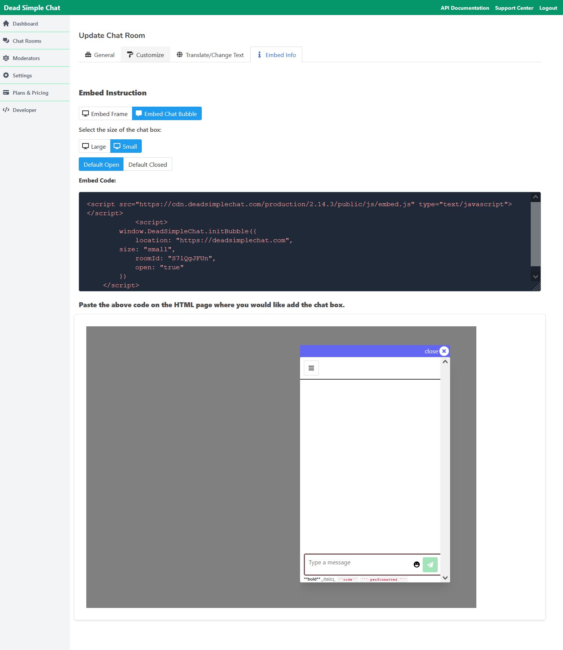Choose Large chat box size
The image size is (563, 650).
point(95,146)
